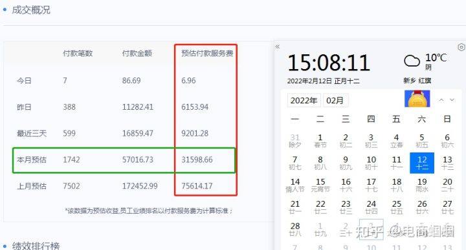466x250 pixels.
Task: Select February 15 元宵节 in calendar
Action: click(x=320, y=185)
